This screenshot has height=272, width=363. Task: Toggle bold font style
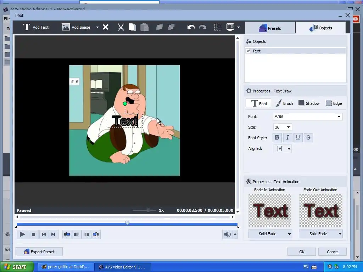[277, 138]
